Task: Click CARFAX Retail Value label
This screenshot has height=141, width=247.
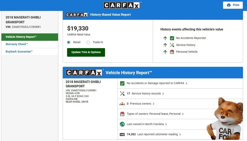Action: 79,35
